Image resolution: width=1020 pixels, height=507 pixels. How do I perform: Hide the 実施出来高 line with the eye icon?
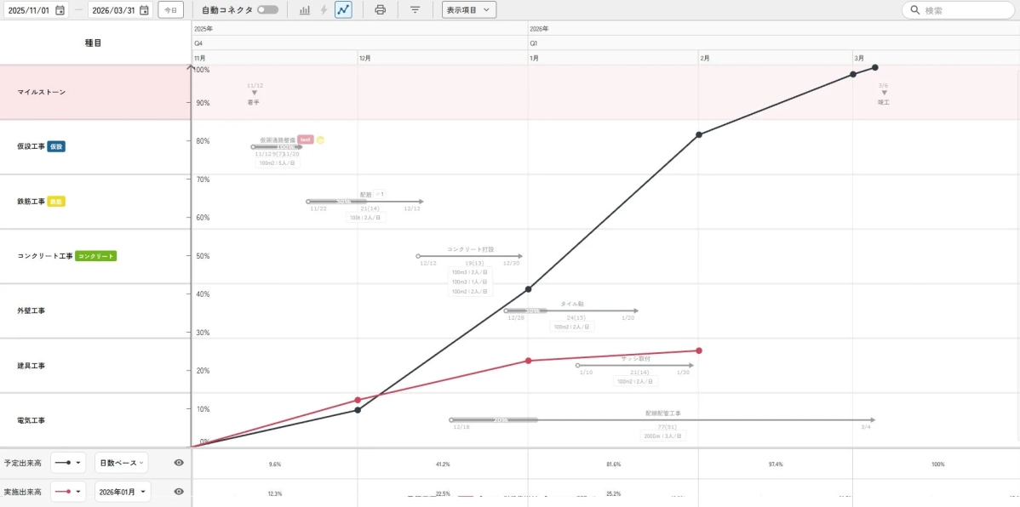tap(179, 492)
